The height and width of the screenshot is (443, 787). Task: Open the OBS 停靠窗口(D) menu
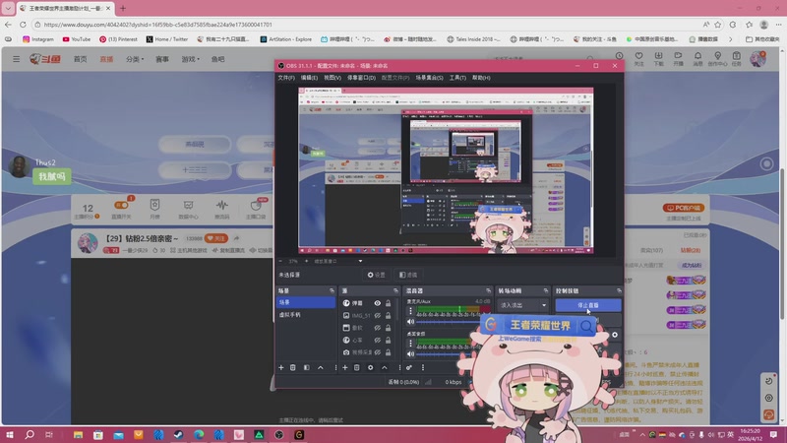[361, 78]
